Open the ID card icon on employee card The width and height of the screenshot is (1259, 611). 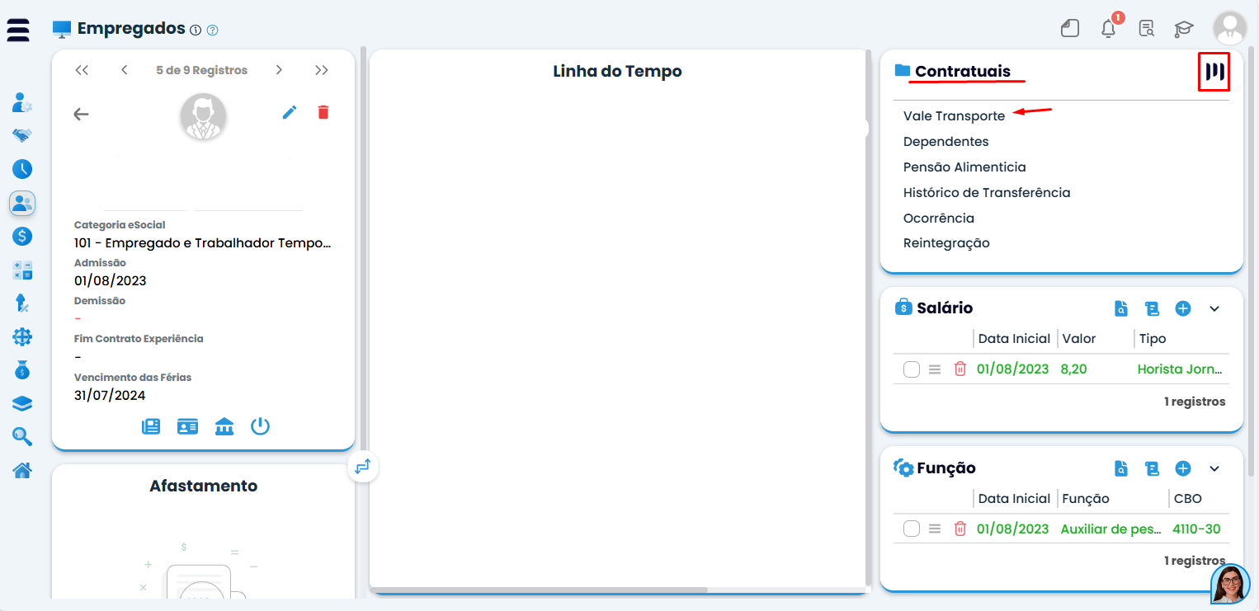(188, 426)
